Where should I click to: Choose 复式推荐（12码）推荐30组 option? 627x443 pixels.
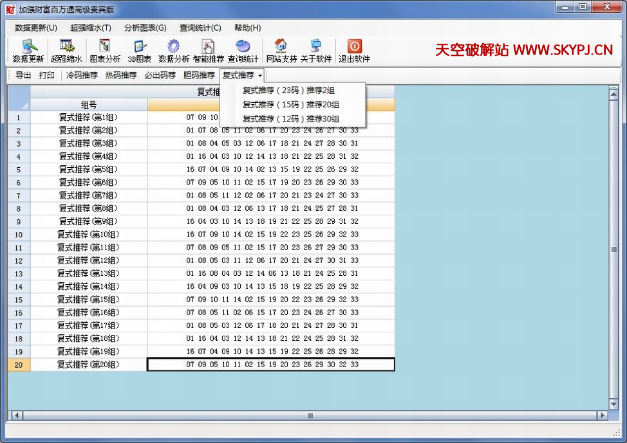290,119
